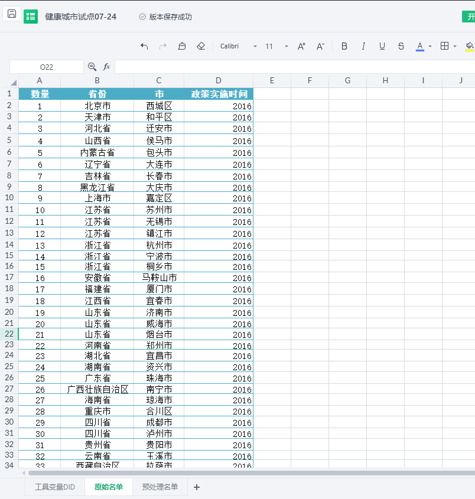Click the save icon at top left
This screenshot has width=475, height=499.
12,14
